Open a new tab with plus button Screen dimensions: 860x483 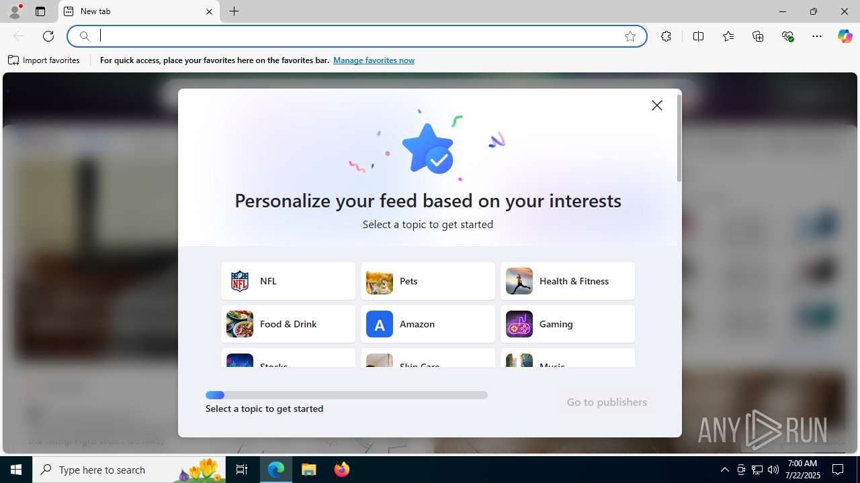pos(234,11)
